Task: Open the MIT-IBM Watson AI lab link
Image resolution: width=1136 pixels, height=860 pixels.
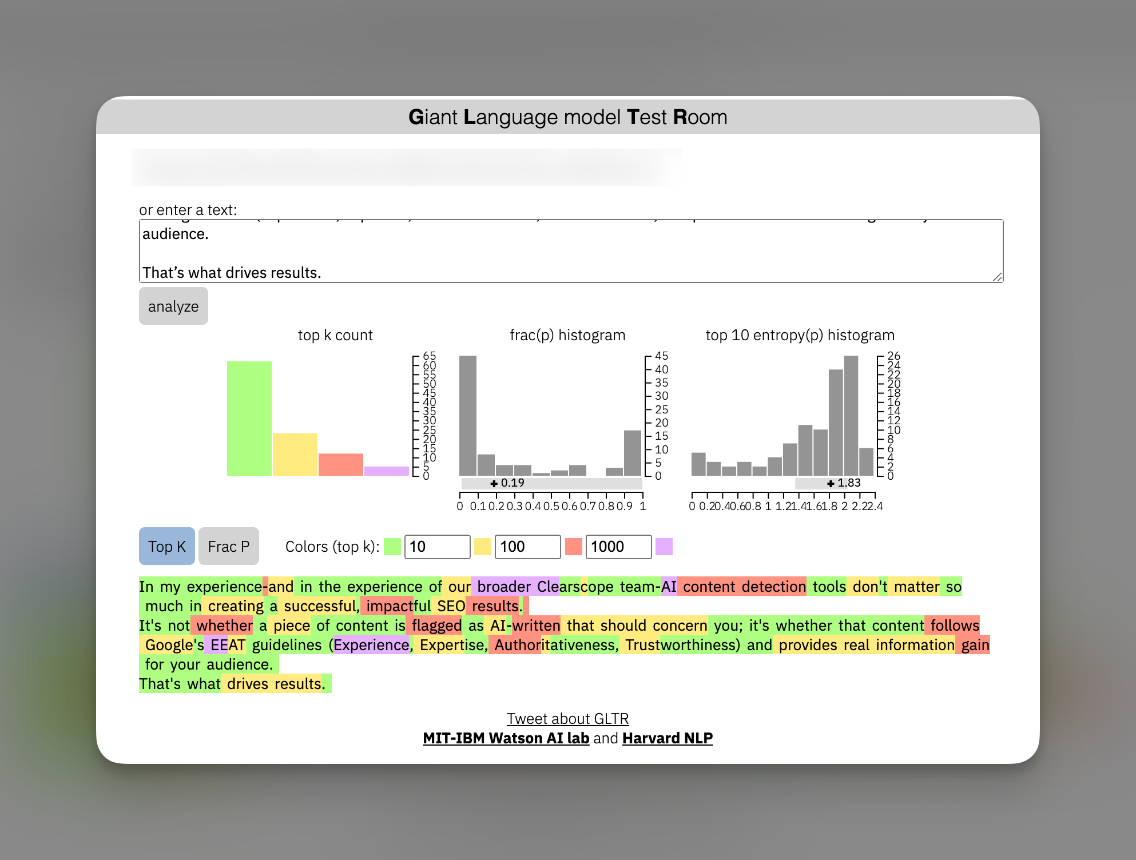Action: (x=506, y=738)
